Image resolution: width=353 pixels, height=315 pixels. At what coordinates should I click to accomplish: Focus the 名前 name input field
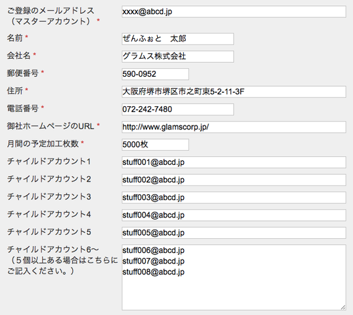tap(178, 39)
